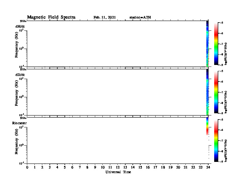The width and height of the screenshot is (248, 192).
Task: Click hour "18" on the time axis
Action: (x=163, y=168)
